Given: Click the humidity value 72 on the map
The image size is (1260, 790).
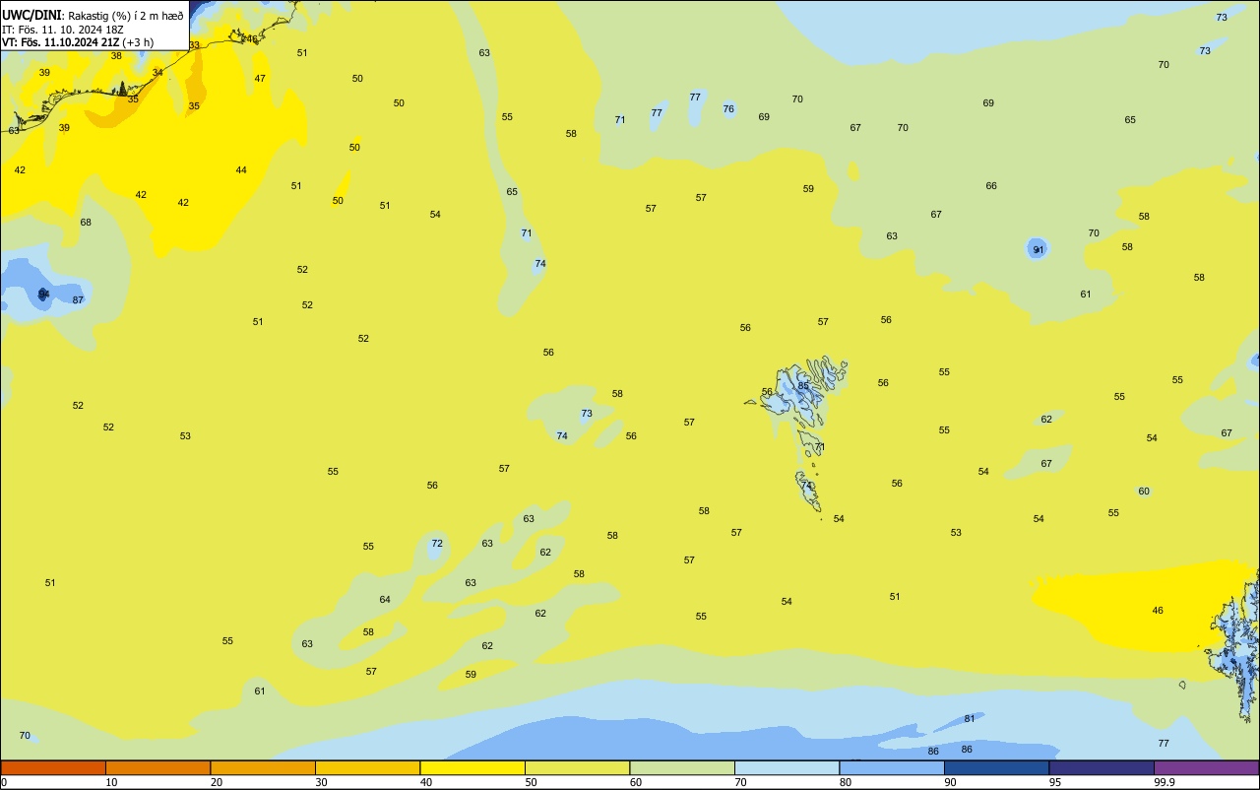Looking at the screenshot, I should [437, 543].
